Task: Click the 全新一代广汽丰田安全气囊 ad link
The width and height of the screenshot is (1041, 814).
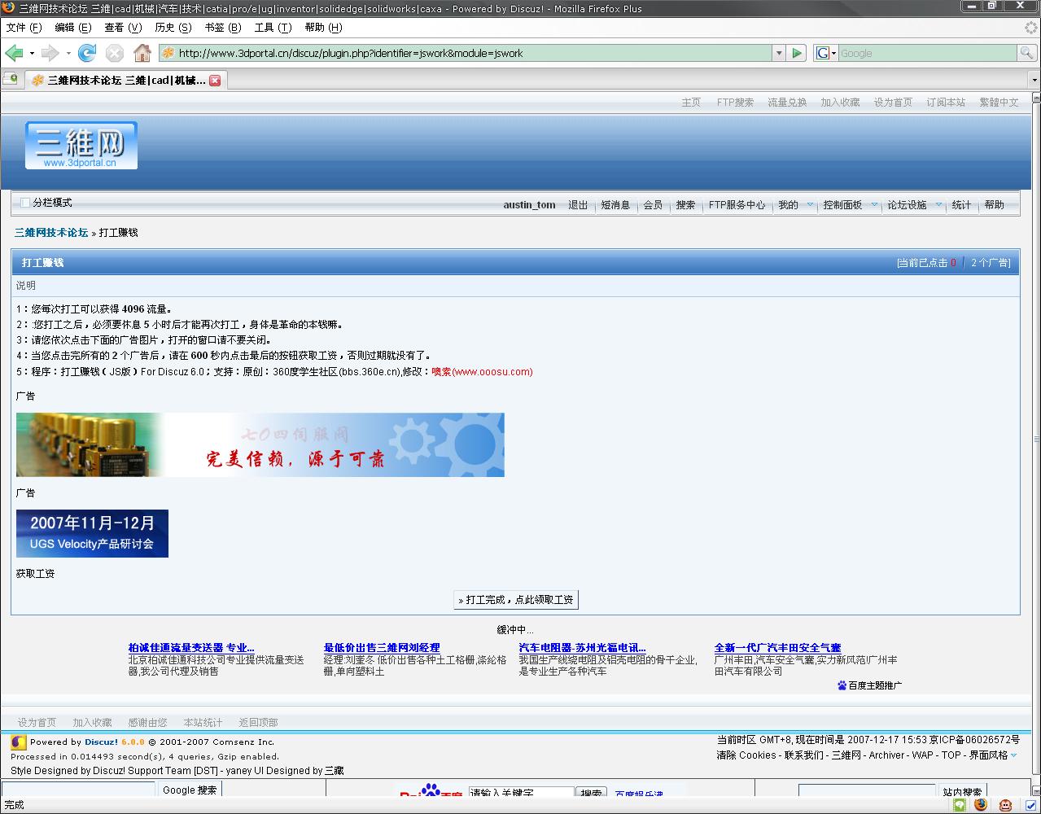Action: (x=777, y=648)
